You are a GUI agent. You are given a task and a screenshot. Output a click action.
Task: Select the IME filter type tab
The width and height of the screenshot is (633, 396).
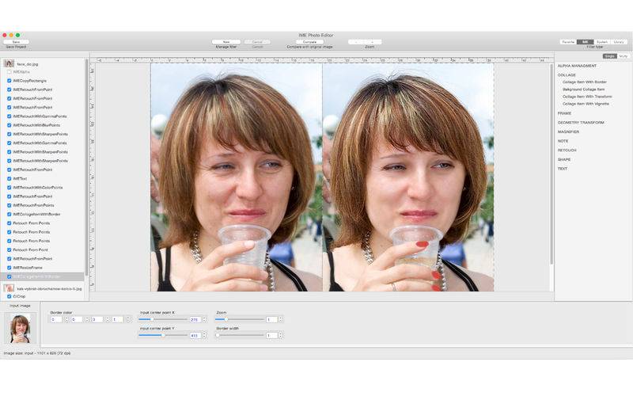(585, 42)
